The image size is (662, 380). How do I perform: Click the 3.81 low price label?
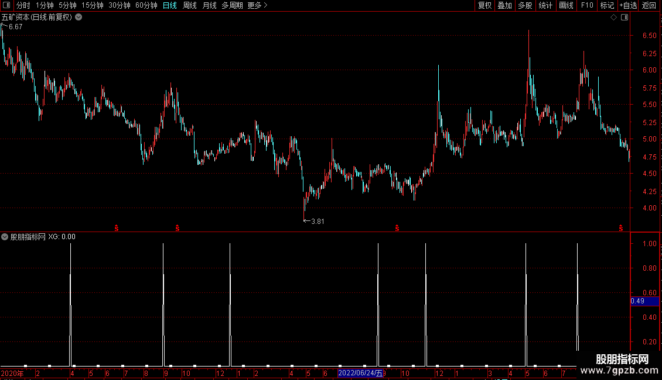pos(318,221)
